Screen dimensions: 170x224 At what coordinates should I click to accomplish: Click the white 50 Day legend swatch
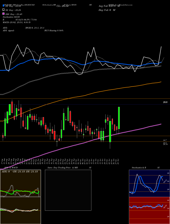[x=3, y=10]
